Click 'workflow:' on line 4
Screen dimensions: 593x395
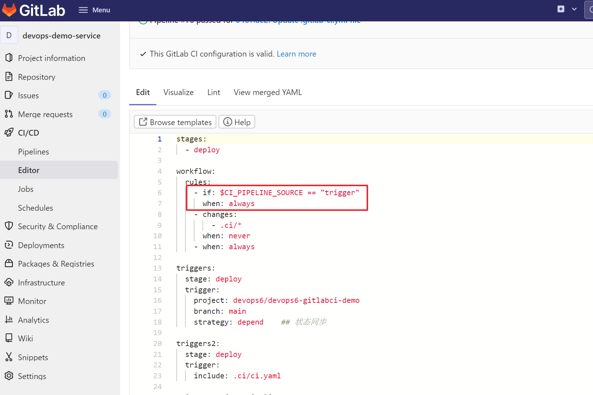[196, 171]
